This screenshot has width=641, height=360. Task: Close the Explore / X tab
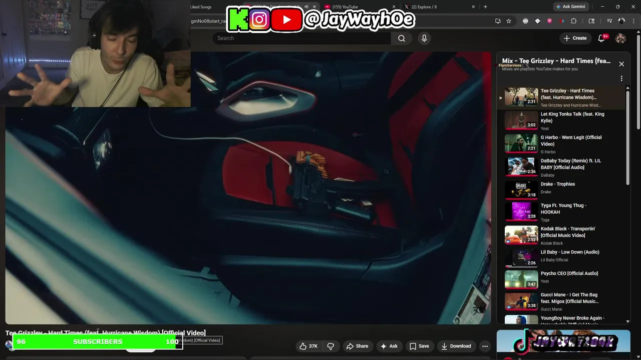click(x=473, y=6)
